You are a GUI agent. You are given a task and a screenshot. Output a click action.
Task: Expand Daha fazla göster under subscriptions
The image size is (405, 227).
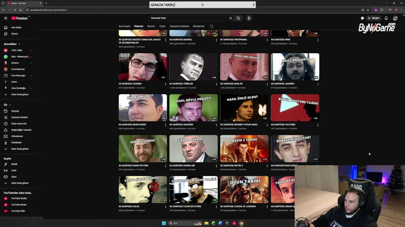pyautogui.click(x=20, y=94)
